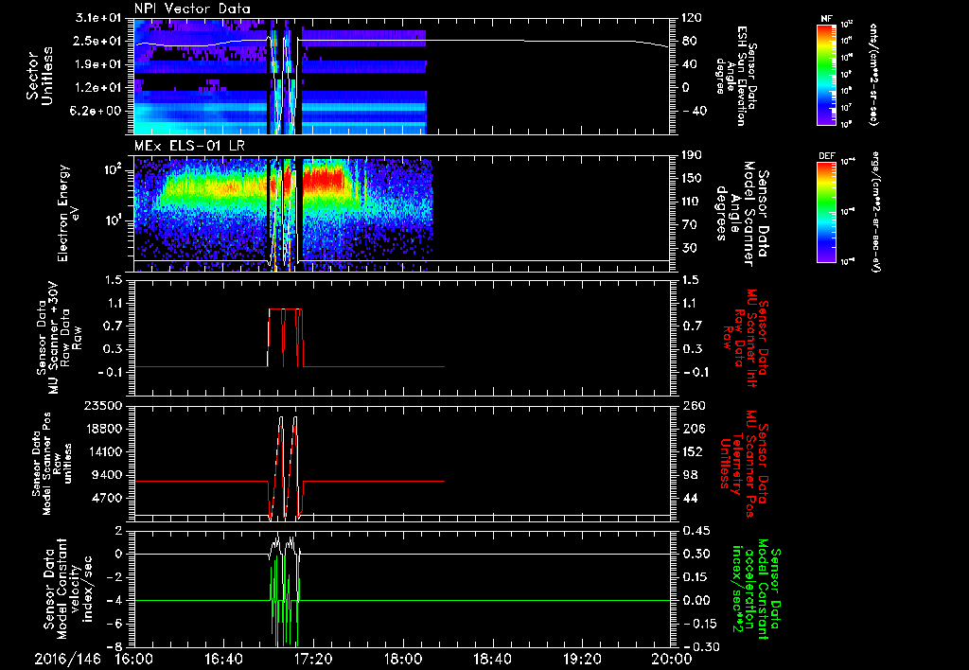Click the 23500 scanner position tick
This screenshot has width=969, height=670.
[102, 405]
